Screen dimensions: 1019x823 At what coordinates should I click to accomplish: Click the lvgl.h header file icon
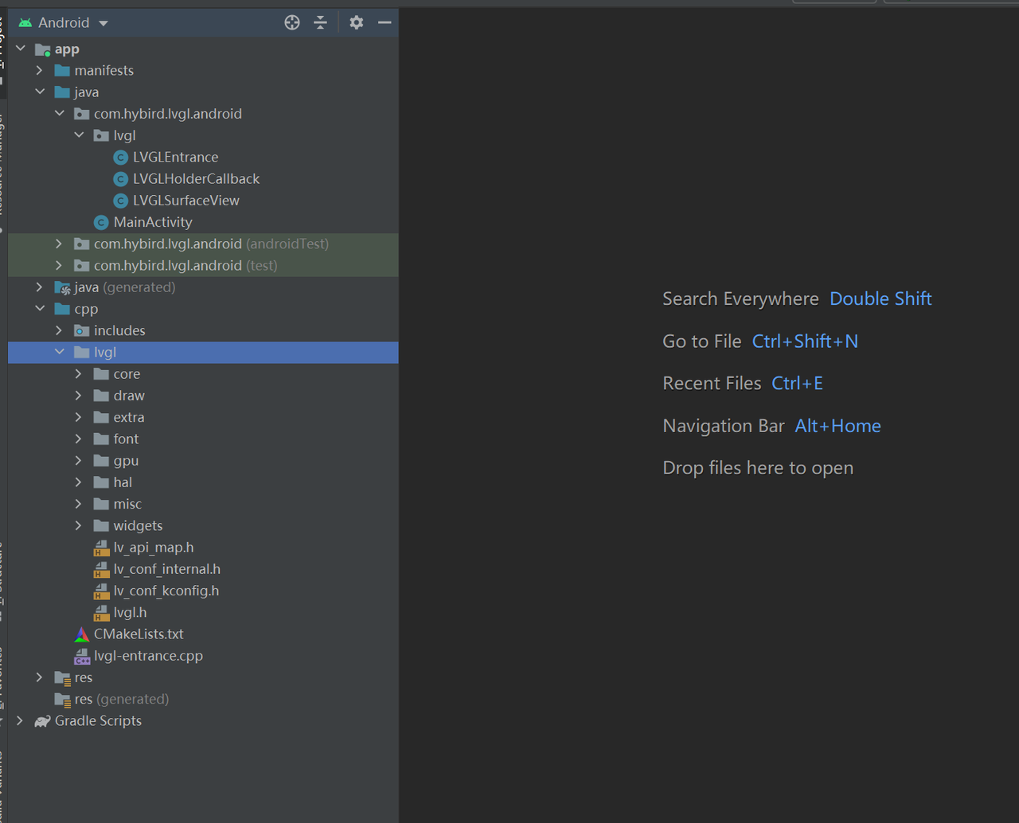tap(101, 613)
